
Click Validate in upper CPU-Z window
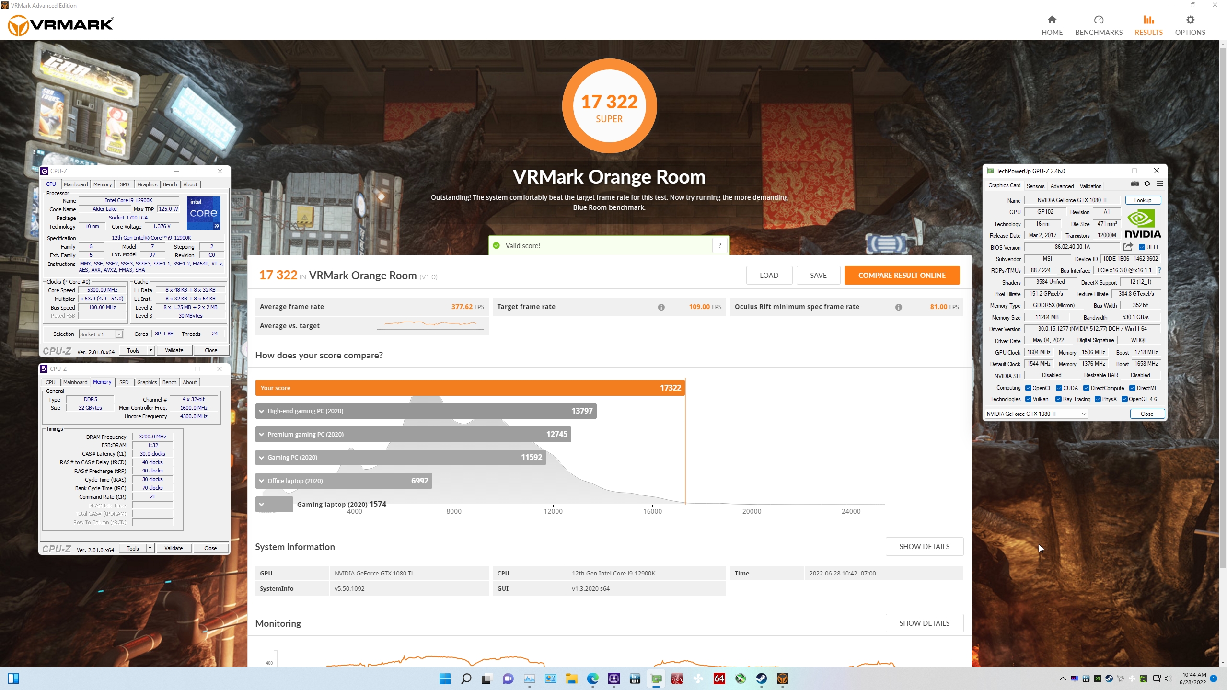(x=174, y=350)
